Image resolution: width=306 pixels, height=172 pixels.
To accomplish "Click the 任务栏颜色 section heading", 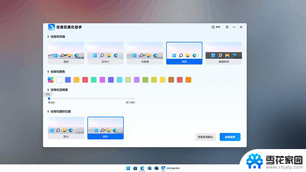I will [58, 72].
